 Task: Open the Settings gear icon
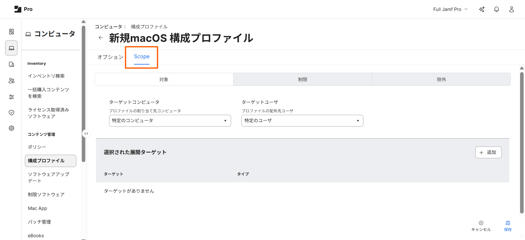point(11,128)
